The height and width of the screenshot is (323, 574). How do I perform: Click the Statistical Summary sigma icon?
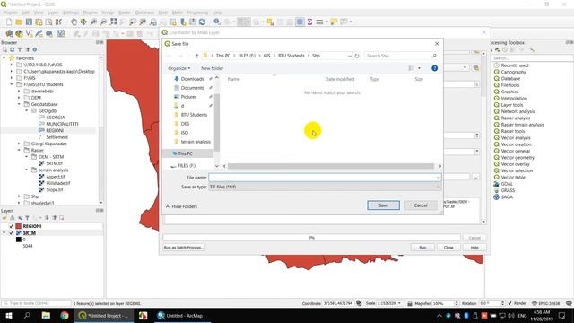pos(309,22)
